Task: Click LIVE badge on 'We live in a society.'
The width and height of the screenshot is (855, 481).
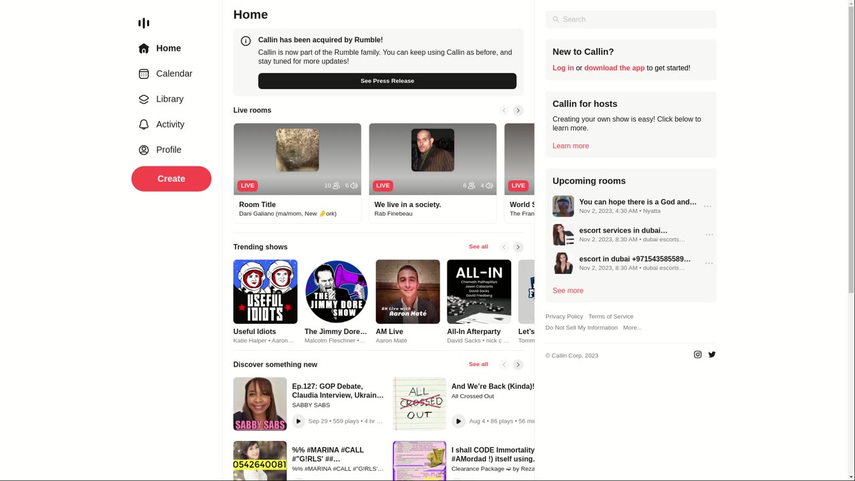Action: [x=383, y=186]
